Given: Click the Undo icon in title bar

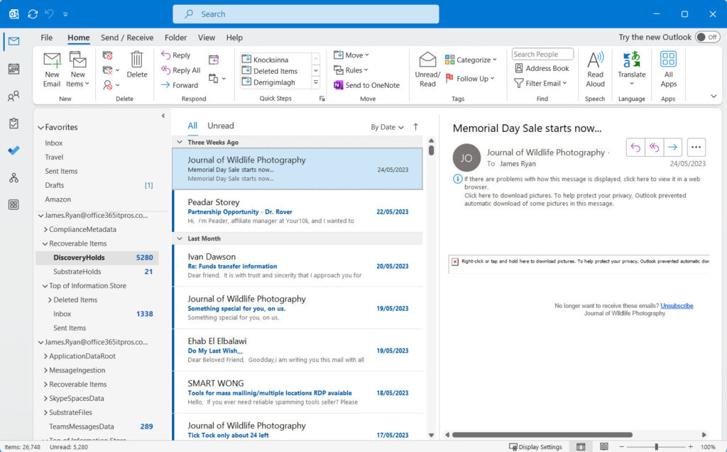Looking at the screenshot, I should (49, 14).
